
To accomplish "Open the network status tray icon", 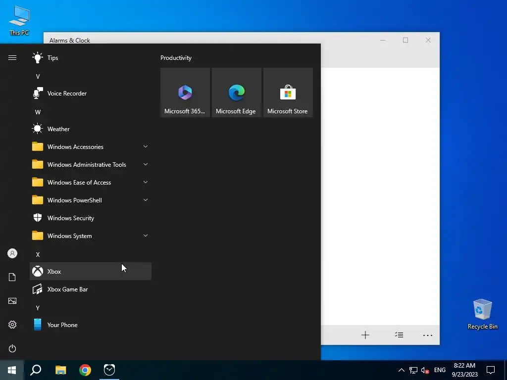I will click(413, 370).
